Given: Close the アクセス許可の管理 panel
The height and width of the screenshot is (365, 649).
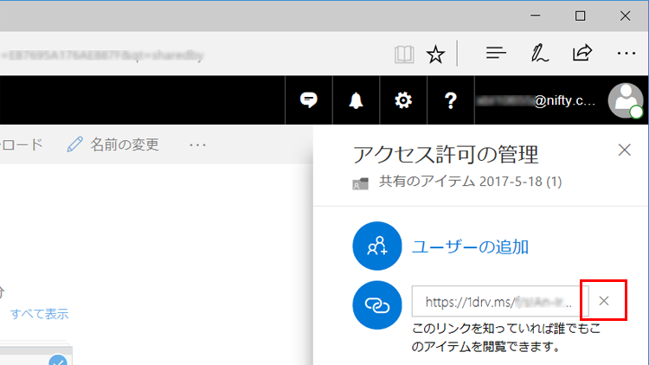Looking at the screenshot, I should pyautogui.click(x=624, y=150).
